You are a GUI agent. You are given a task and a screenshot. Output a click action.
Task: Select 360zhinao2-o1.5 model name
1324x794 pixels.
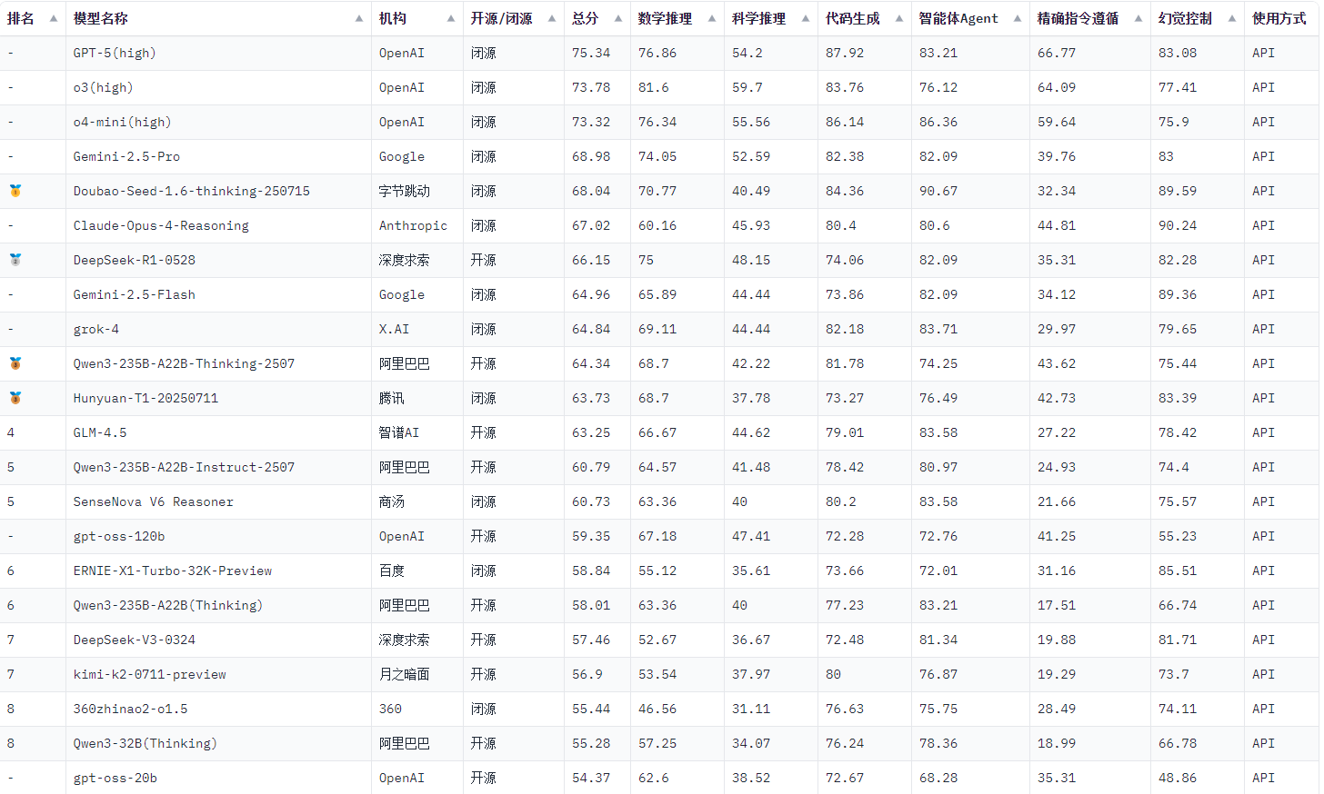(131, 709)
